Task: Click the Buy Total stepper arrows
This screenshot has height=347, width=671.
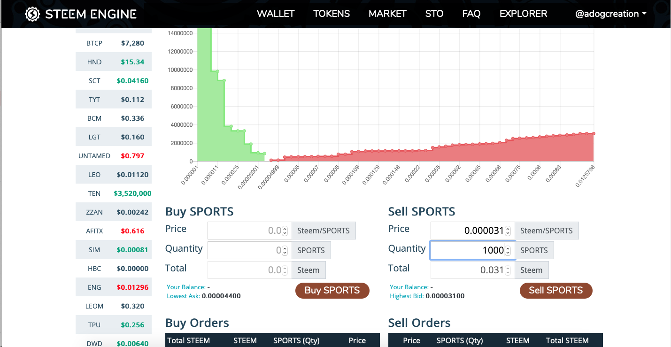Action: 285,270
